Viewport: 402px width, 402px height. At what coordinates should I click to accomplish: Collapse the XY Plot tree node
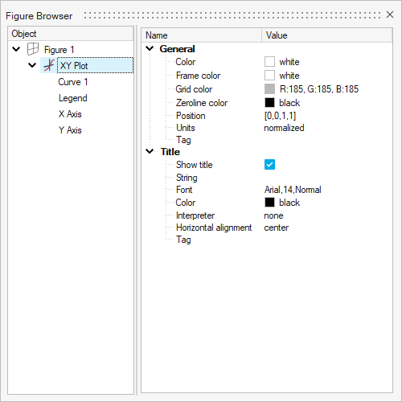(x=32, y=65)
